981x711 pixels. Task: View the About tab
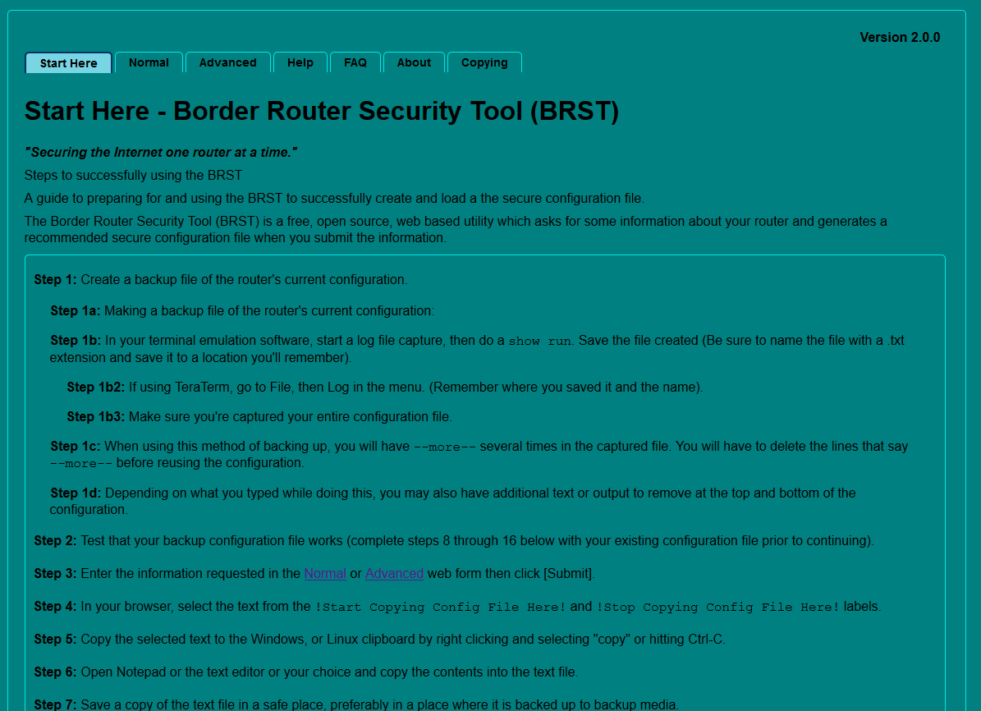414,63
